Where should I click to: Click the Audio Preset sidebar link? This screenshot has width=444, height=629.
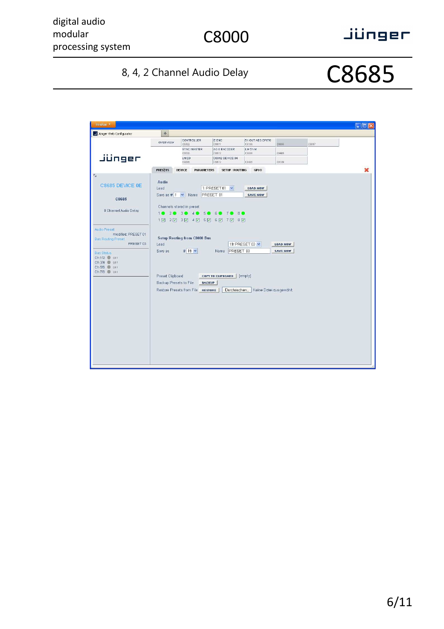(x=104, y=230)
